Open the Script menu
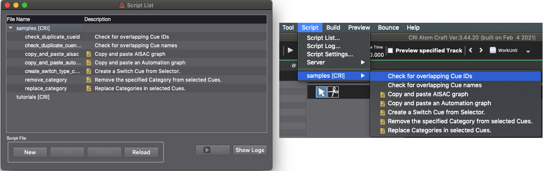Image resolution: width=543 pixels, height=171 pixels. click(x=310, y=27)
